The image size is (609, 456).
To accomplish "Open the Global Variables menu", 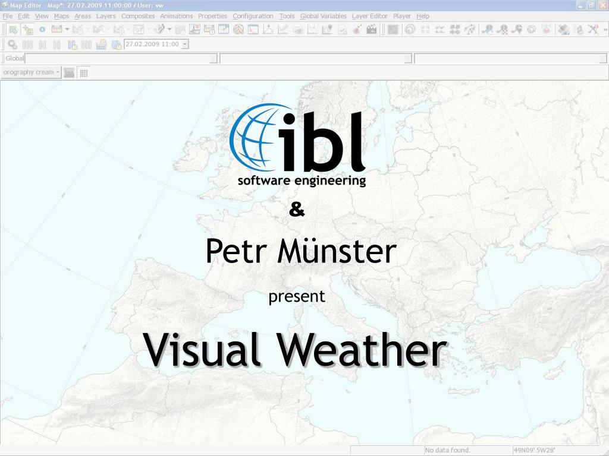I will click(x=323, y=16).
